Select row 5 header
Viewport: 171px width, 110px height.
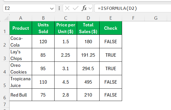point(5,82)
